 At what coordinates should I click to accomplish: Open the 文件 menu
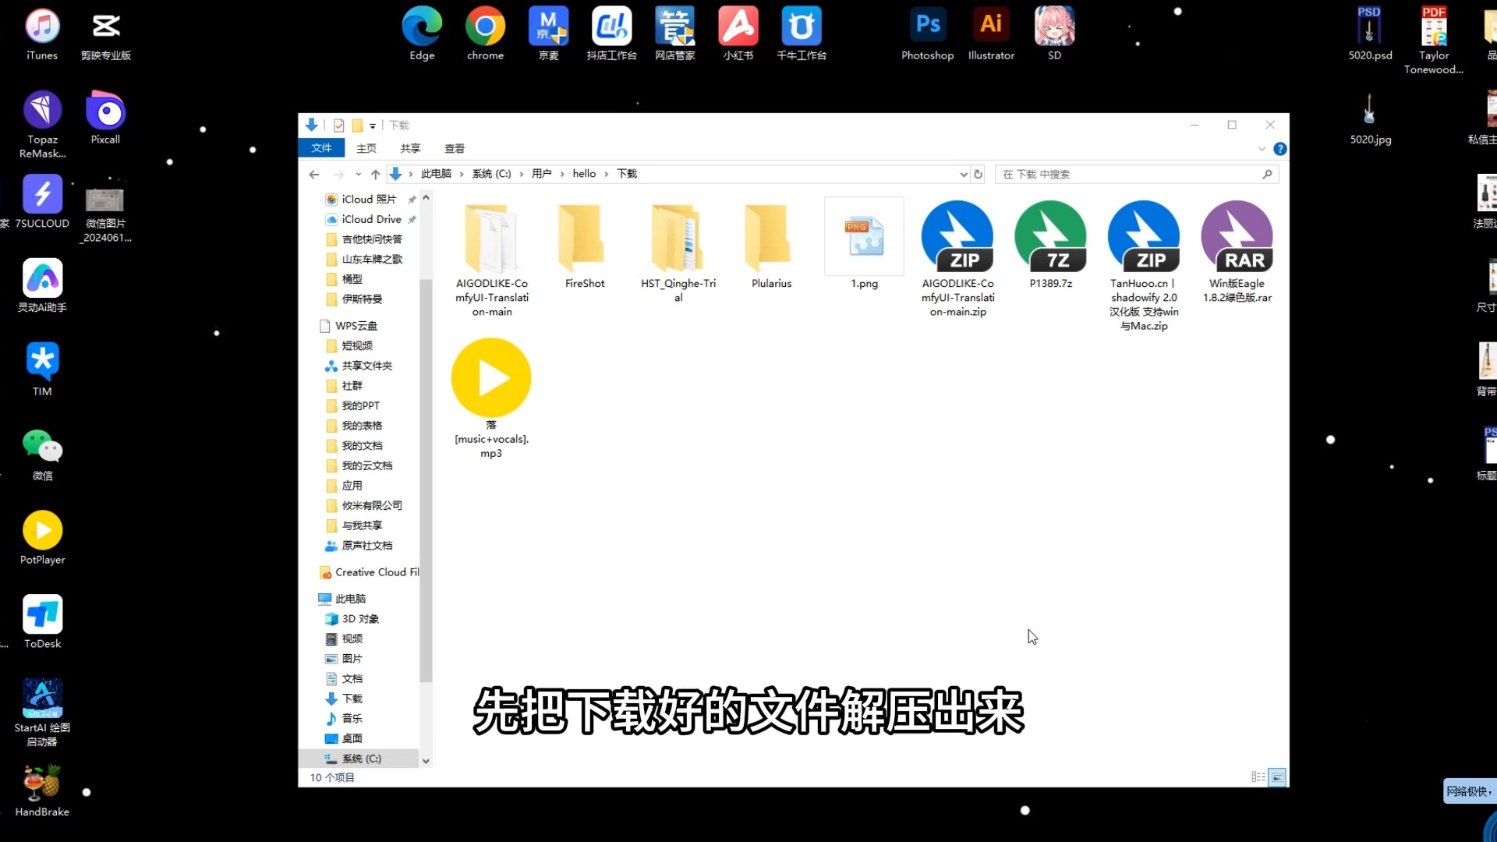click(322, 147)
